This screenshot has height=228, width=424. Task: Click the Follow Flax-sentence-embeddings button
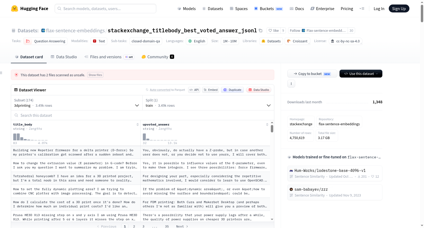pyautogui.click(x=318, y=31)
